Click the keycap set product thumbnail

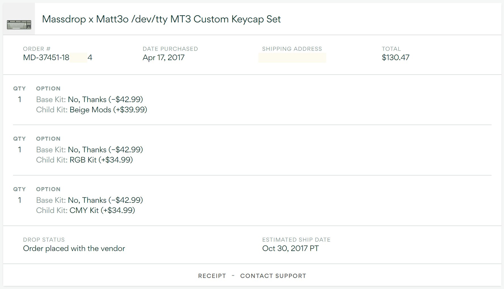[x=19, y=24]
